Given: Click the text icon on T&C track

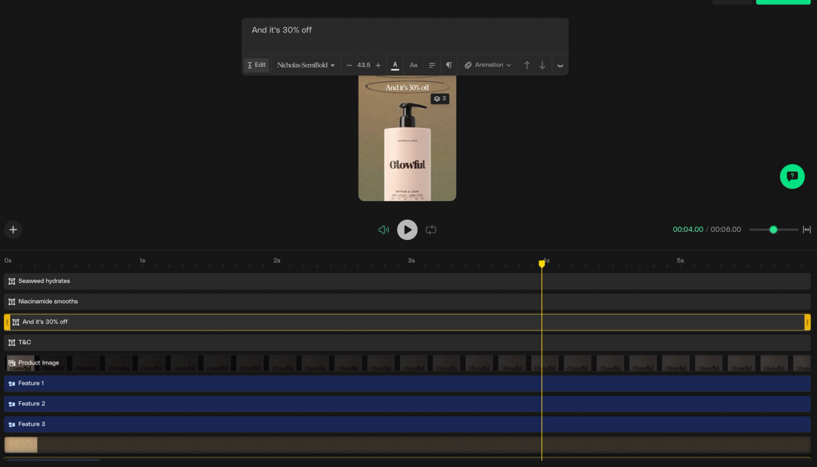Looking at the screenshot, I should pos(11,342).
